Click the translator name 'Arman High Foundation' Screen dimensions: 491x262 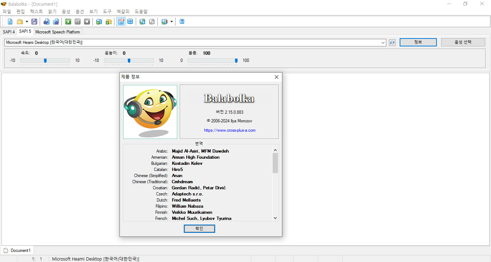point(196,157)
